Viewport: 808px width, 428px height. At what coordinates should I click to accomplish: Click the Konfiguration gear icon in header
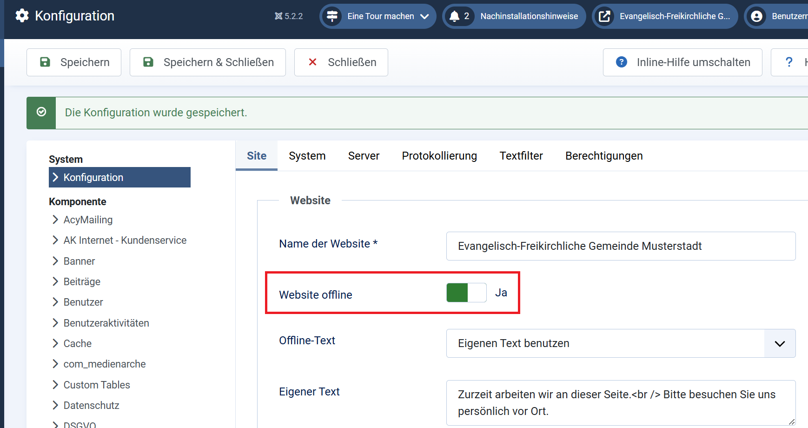click(x=22, y=16)
